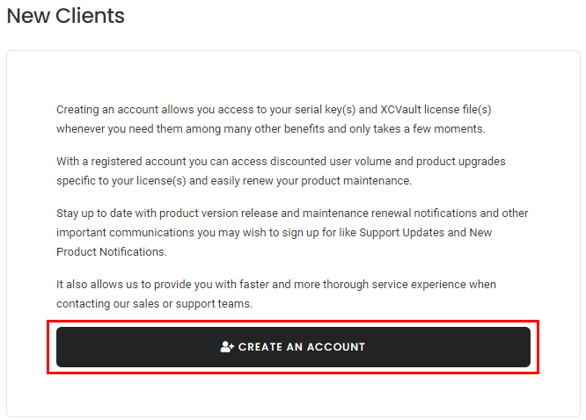Image resolution: width=586 pixels, height=420 pixels.
Task: Click the add-user icon on the button
Action: point(227,347)
